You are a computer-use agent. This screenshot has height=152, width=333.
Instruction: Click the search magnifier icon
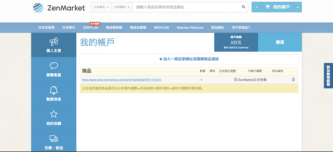pyautogui.click(x=243, y=7)
